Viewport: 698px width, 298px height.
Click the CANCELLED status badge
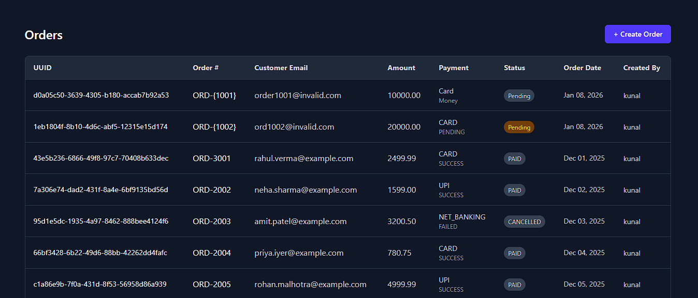(524, 222)
